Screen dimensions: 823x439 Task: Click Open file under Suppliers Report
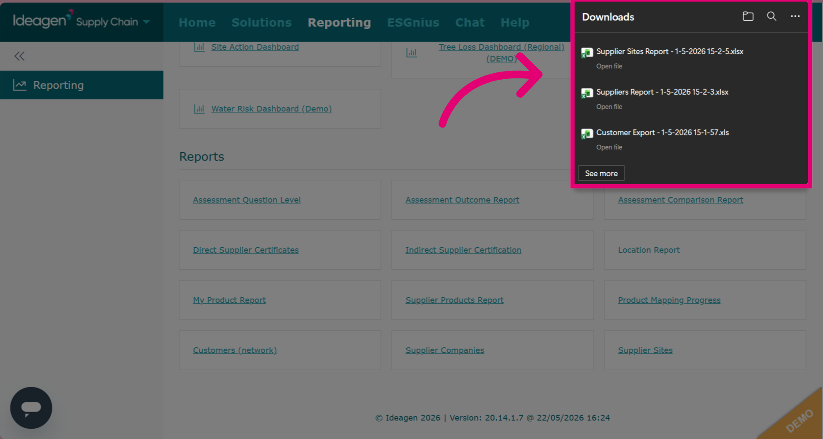click(x=609, y=107)
